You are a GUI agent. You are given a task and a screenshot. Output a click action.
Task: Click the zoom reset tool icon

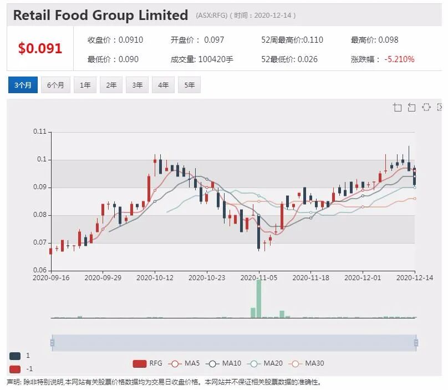[x=411, y=107]
